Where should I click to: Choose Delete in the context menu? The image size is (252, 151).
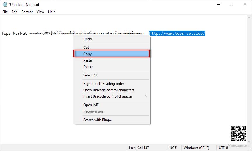112,67
